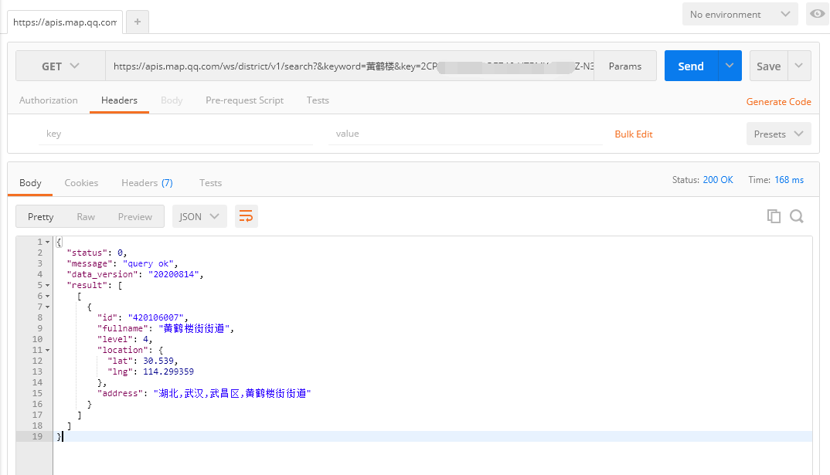Open the Send button dropdown arrow
Viewport: 830px width, 475px height.
click(730, 66)
